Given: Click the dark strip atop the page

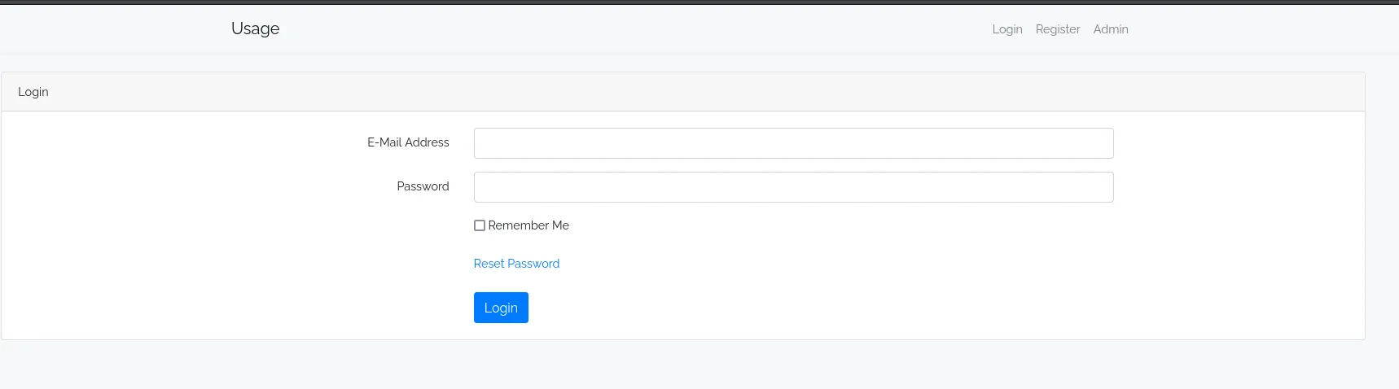Looking at the screenshot, I should (x=699, y=2).
